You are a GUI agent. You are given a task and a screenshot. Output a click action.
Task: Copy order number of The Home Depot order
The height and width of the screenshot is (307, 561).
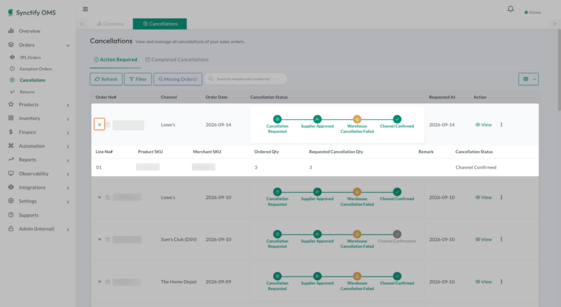click(x=108, y=282)
